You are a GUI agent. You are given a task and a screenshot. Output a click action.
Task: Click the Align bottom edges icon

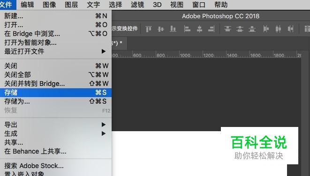173,29
